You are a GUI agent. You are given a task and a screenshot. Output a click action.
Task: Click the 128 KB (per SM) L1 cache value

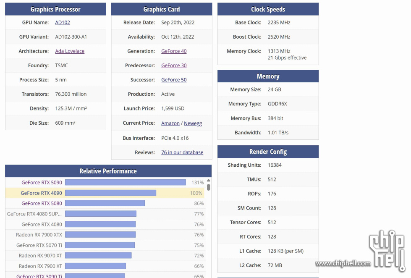pyautogui.click(x=285, y=251)
